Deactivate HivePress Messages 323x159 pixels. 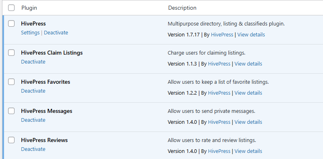(33, 120)
